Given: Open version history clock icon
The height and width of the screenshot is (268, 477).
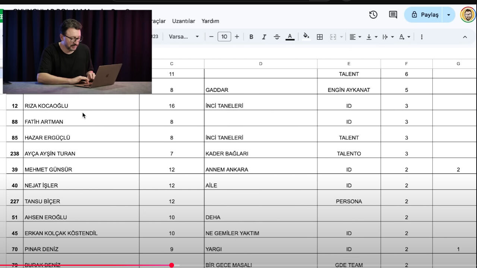Looking at the screenshot, I should click(373, 15).
